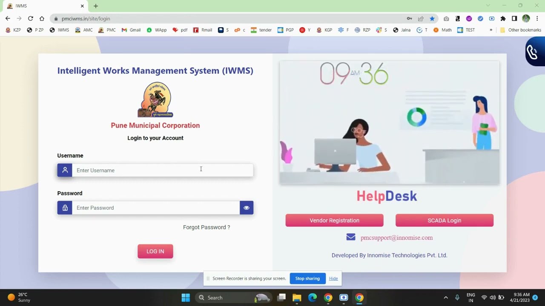Open the KZP bookmark
The width and height of the screenshot is (545, 306).
click(13, 30)
